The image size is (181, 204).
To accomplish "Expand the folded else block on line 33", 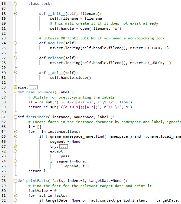I will tap(15, 87).
